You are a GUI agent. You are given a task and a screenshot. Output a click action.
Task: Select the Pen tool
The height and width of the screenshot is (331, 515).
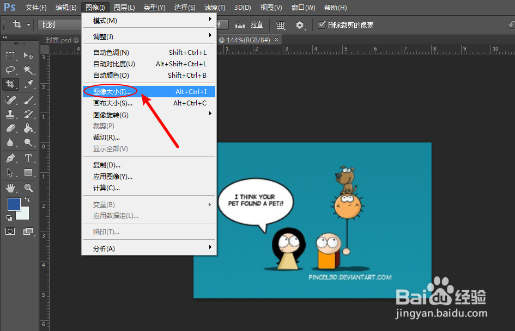click(10, 158)
